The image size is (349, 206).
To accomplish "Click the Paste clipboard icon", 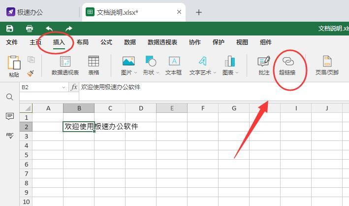I will 14,63.
